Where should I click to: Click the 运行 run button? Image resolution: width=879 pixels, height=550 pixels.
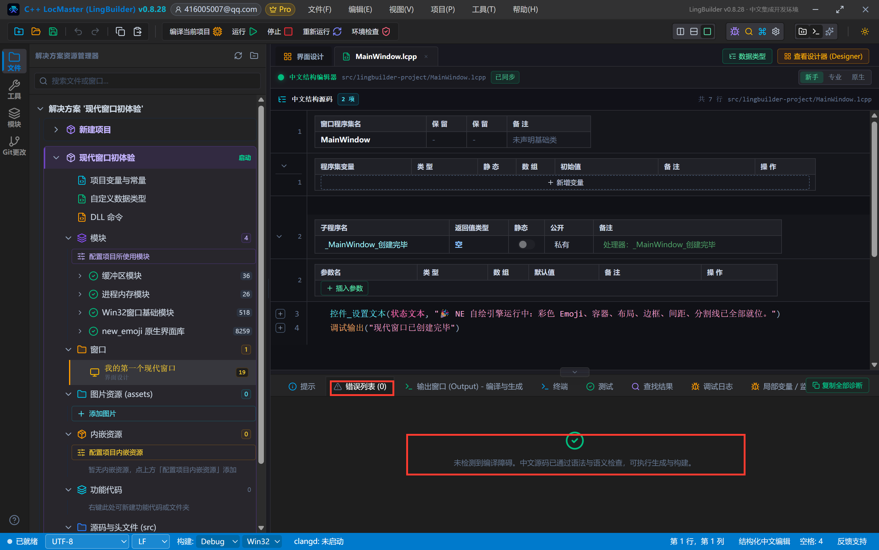[x=245, y=32]
